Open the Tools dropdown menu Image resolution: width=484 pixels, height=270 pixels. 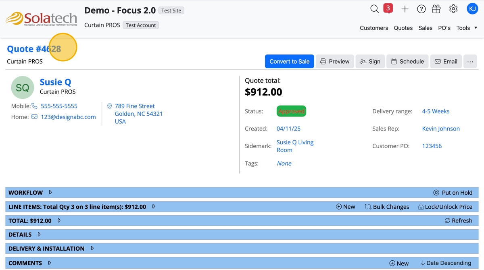tap(467, 28)
